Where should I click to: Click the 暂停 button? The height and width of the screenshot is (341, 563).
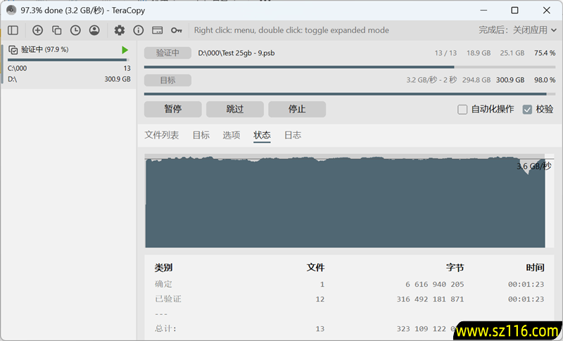[x=172, y=109]
